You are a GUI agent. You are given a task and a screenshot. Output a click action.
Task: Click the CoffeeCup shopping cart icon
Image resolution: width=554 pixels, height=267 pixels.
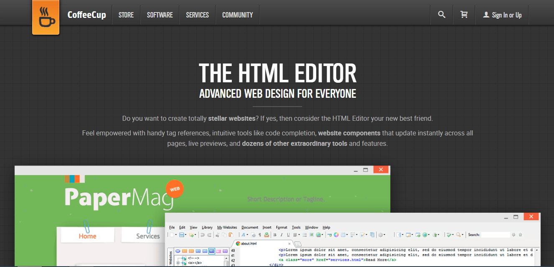tap(464, 15)
